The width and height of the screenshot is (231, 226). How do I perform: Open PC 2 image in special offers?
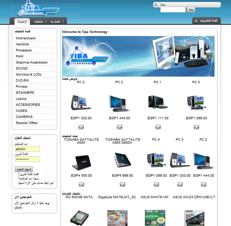[119, 103]
